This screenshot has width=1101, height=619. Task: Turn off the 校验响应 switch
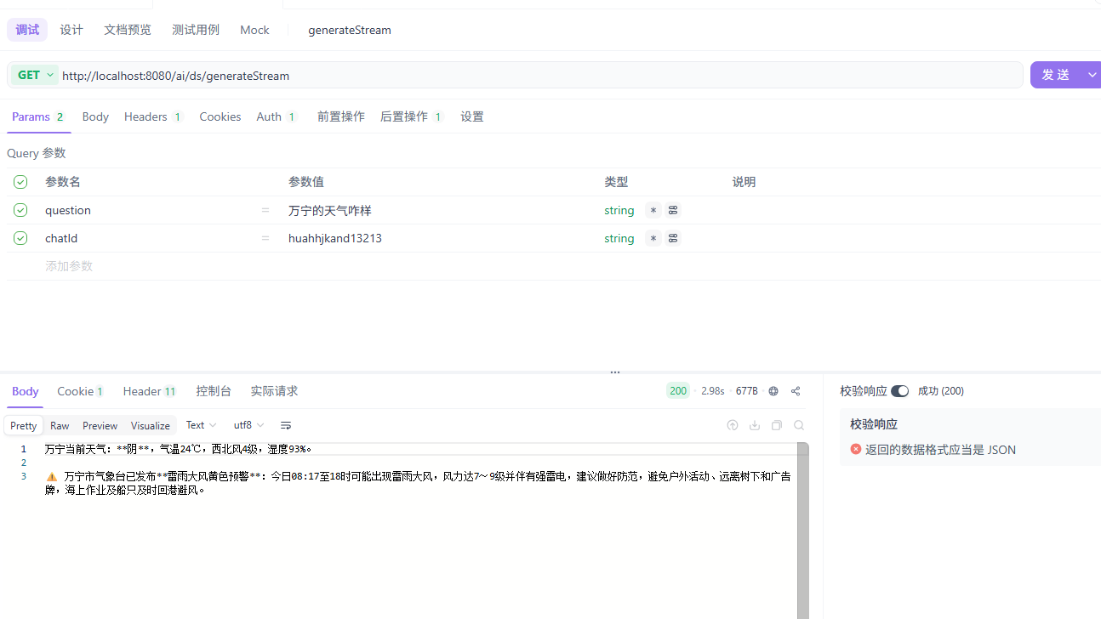[x=899, y=391]
